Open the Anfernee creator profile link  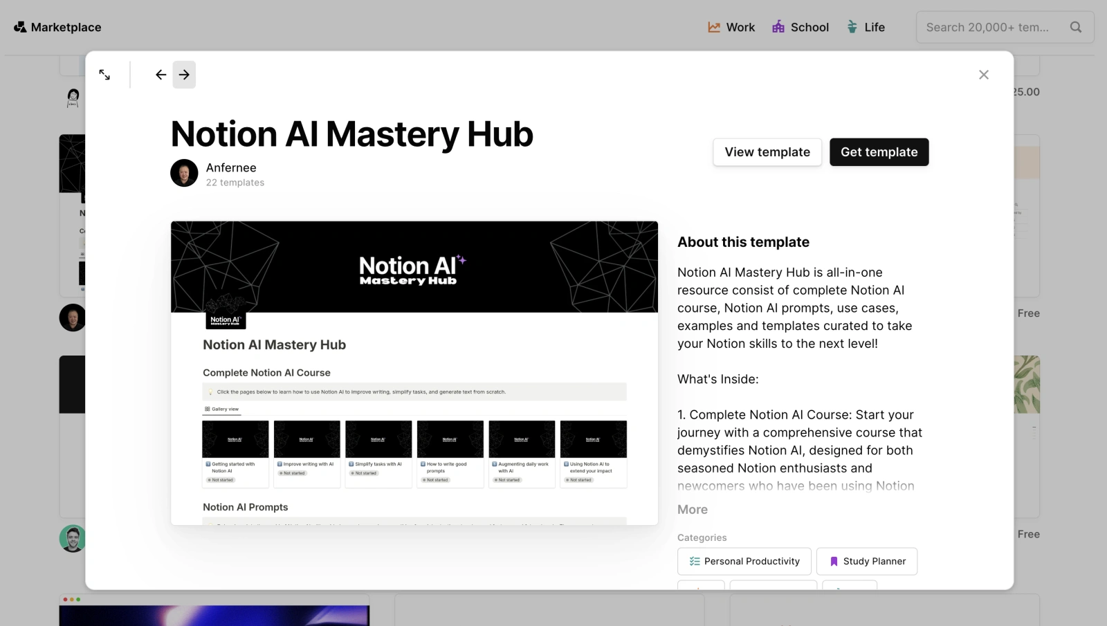coord(231,167)
